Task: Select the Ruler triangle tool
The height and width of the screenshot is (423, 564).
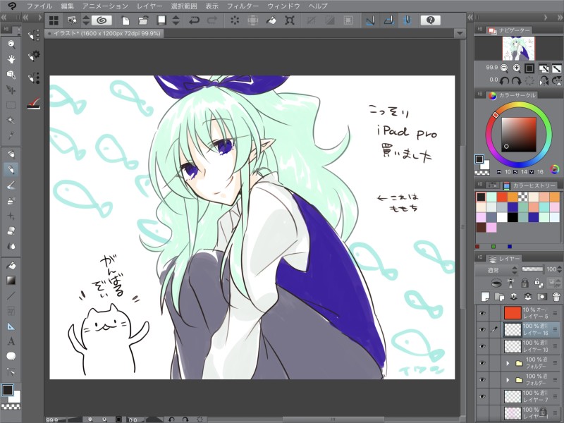Action: pos(11,326)
